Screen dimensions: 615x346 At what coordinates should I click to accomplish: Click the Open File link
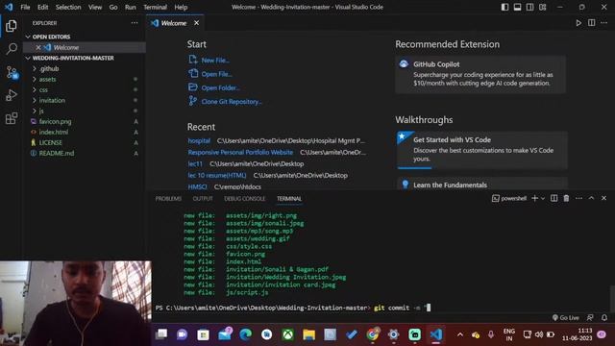(x=216, y=74)
